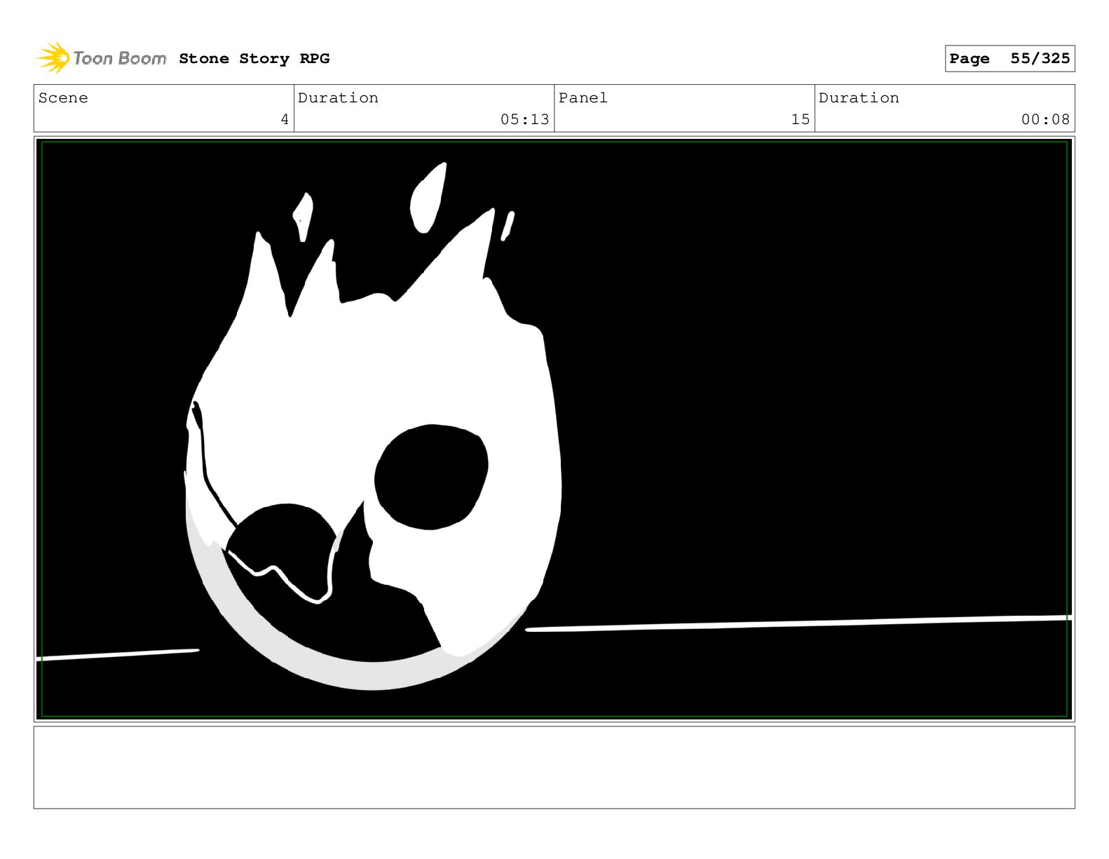The height and width of the screenshot is (859, 1109).
Task: Click panel duration value '00:08'
Action: coord(1045,119)
